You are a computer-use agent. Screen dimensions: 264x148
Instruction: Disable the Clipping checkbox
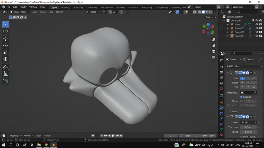click(241, 97)
